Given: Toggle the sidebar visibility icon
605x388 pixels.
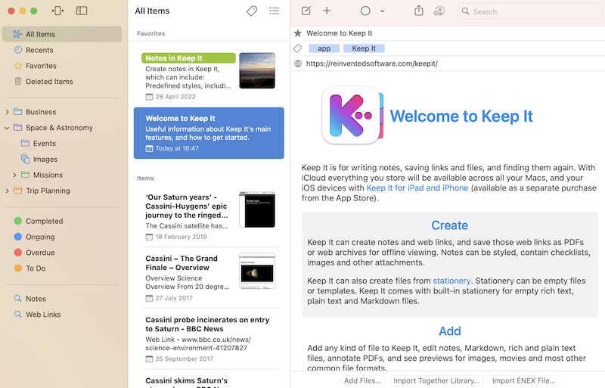Looking at the screenshot, I should click(x=82, y=11).
